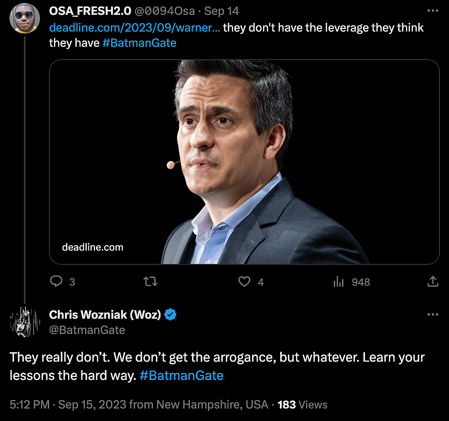Open OSA_FRESH2.0 profile avatar
This screenshot has width=449, height=421.
tap(25, 18)
